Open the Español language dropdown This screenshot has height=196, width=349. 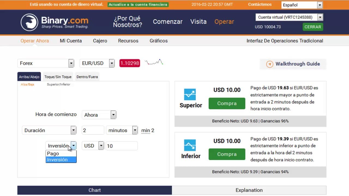[x=302, y=5]
